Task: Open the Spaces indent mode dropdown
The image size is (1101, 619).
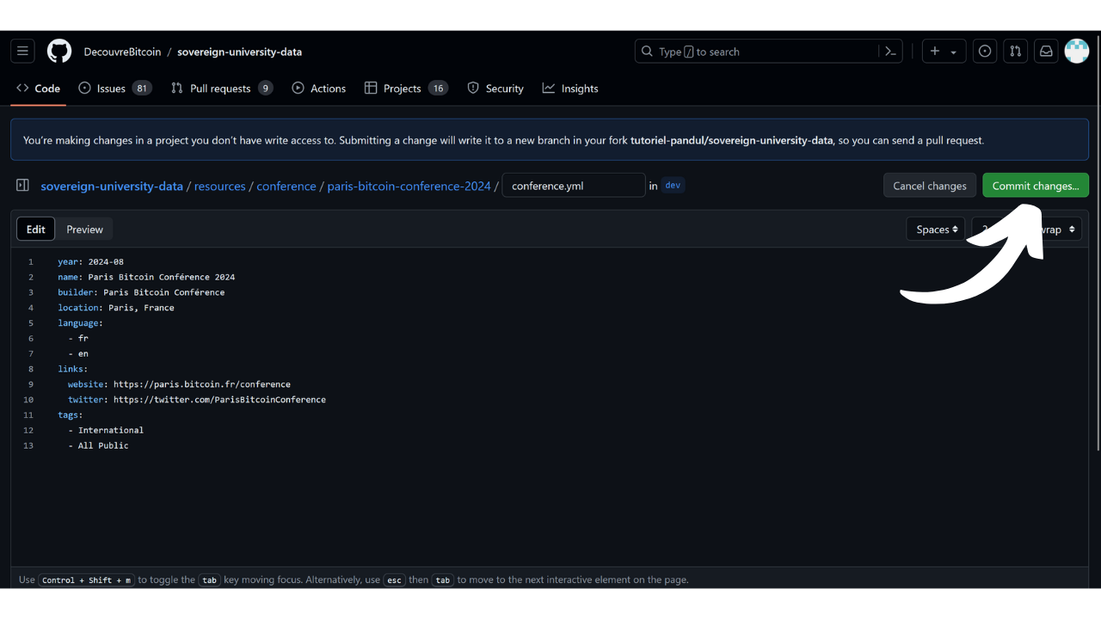Action: (936, 230)
